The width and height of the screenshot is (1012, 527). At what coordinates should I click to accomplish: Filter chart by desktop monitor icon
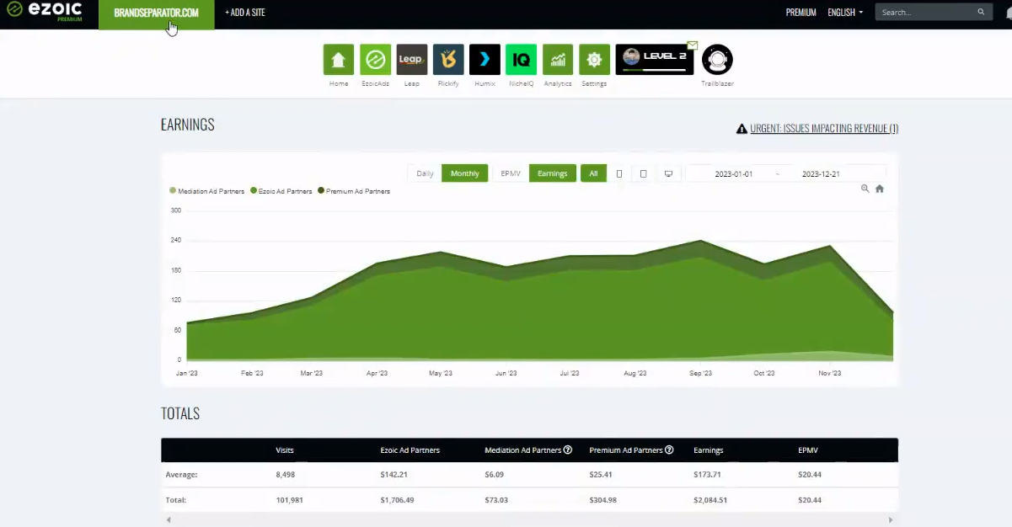pos(668,173)
